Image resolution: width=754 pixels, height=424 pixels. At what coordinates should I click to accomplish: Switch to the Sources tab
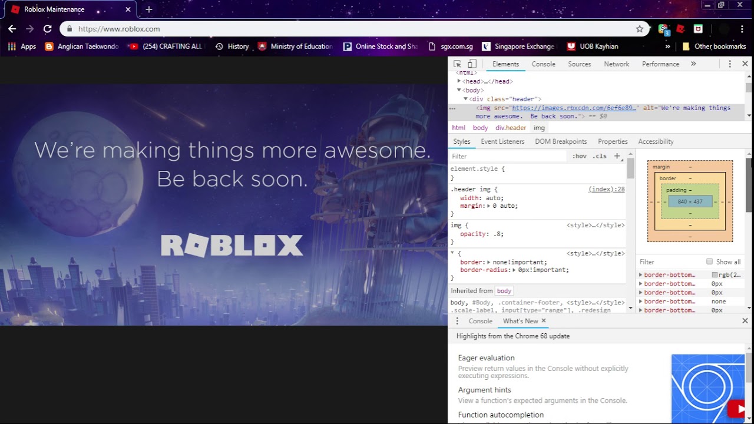(x=579, y=64)
